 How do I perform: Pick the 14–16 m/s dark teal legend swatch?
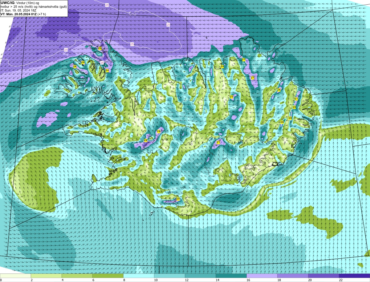click(x=231, y=276)
